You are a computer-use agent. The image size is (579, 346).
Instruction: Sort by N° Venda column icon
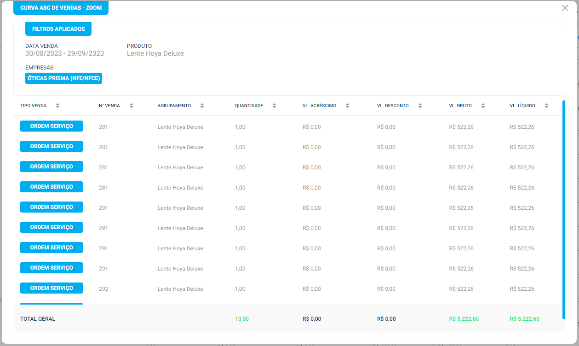(131, 106)
